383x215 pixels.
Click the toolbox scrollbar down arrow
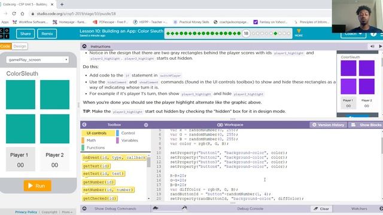coord(149,199)
